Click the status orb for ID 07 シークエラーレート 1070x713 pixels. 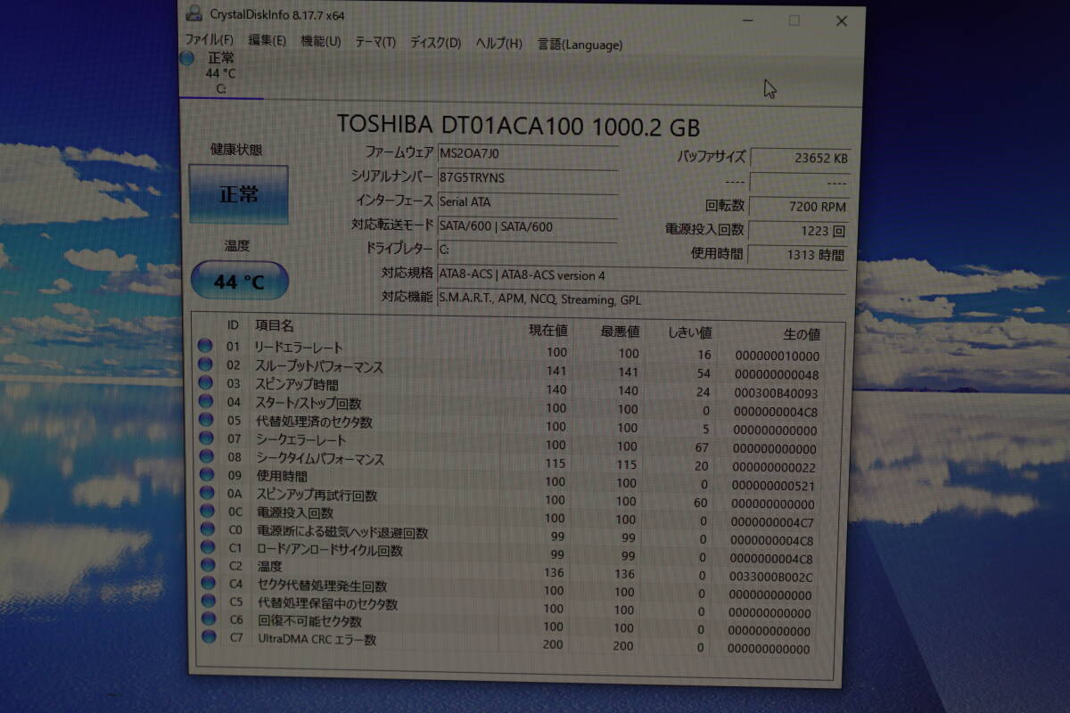(206, 438)
